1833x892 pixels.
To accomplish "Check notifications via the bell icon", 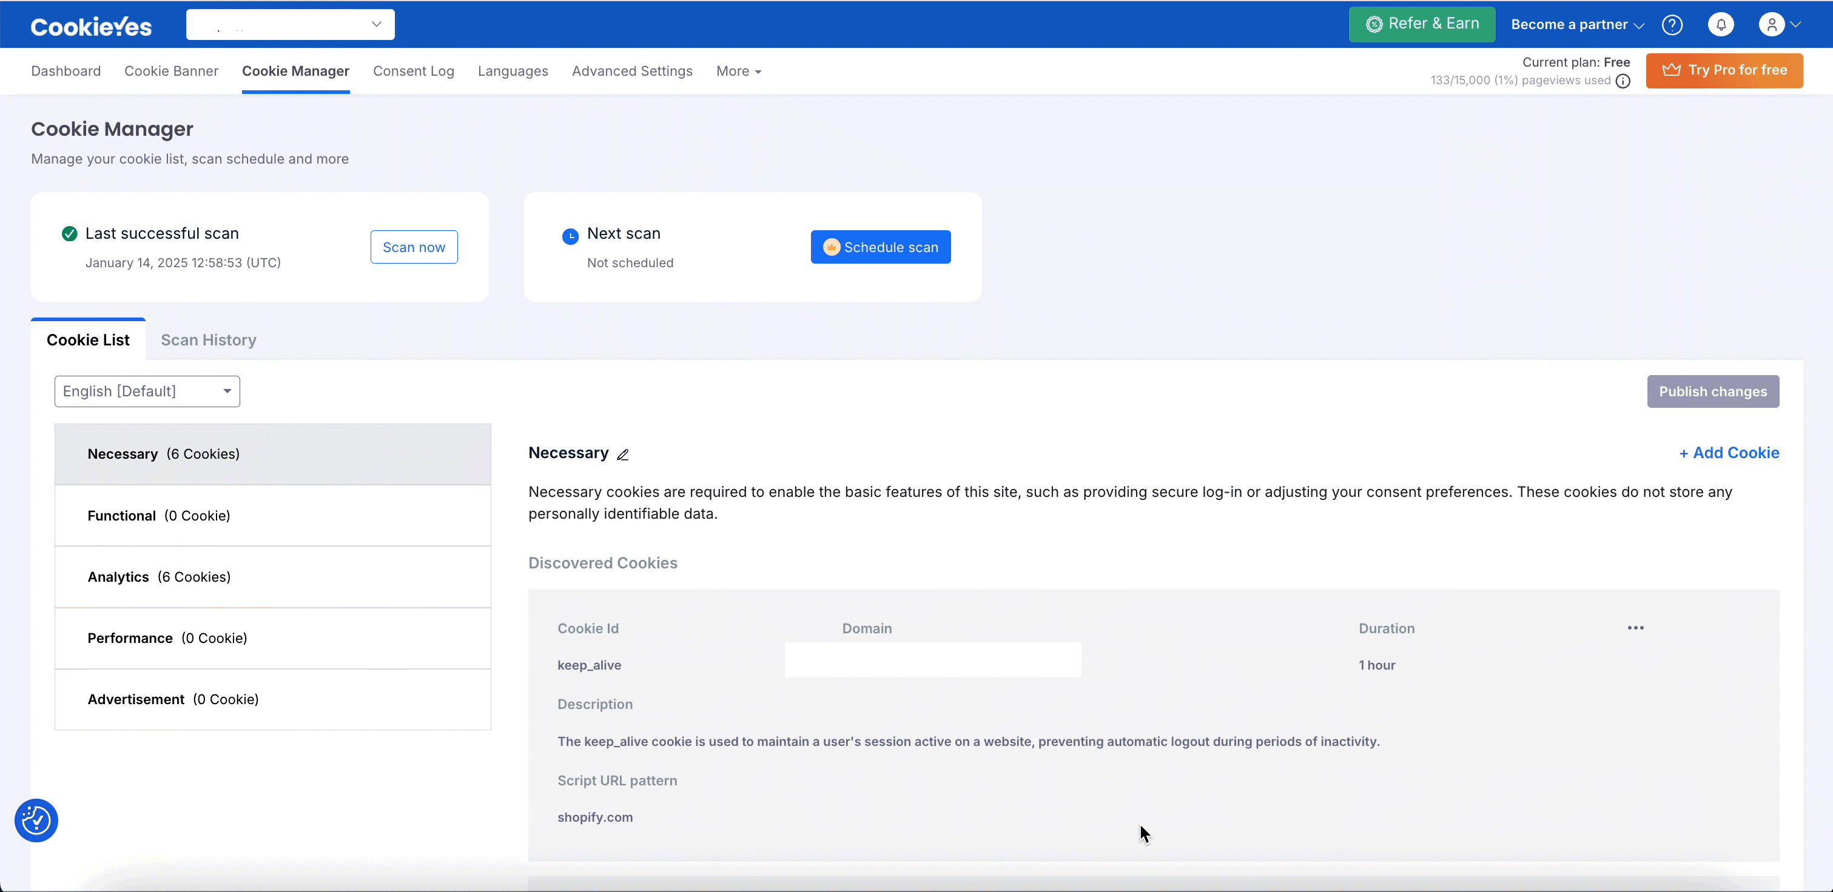I will click(1721, 24).
